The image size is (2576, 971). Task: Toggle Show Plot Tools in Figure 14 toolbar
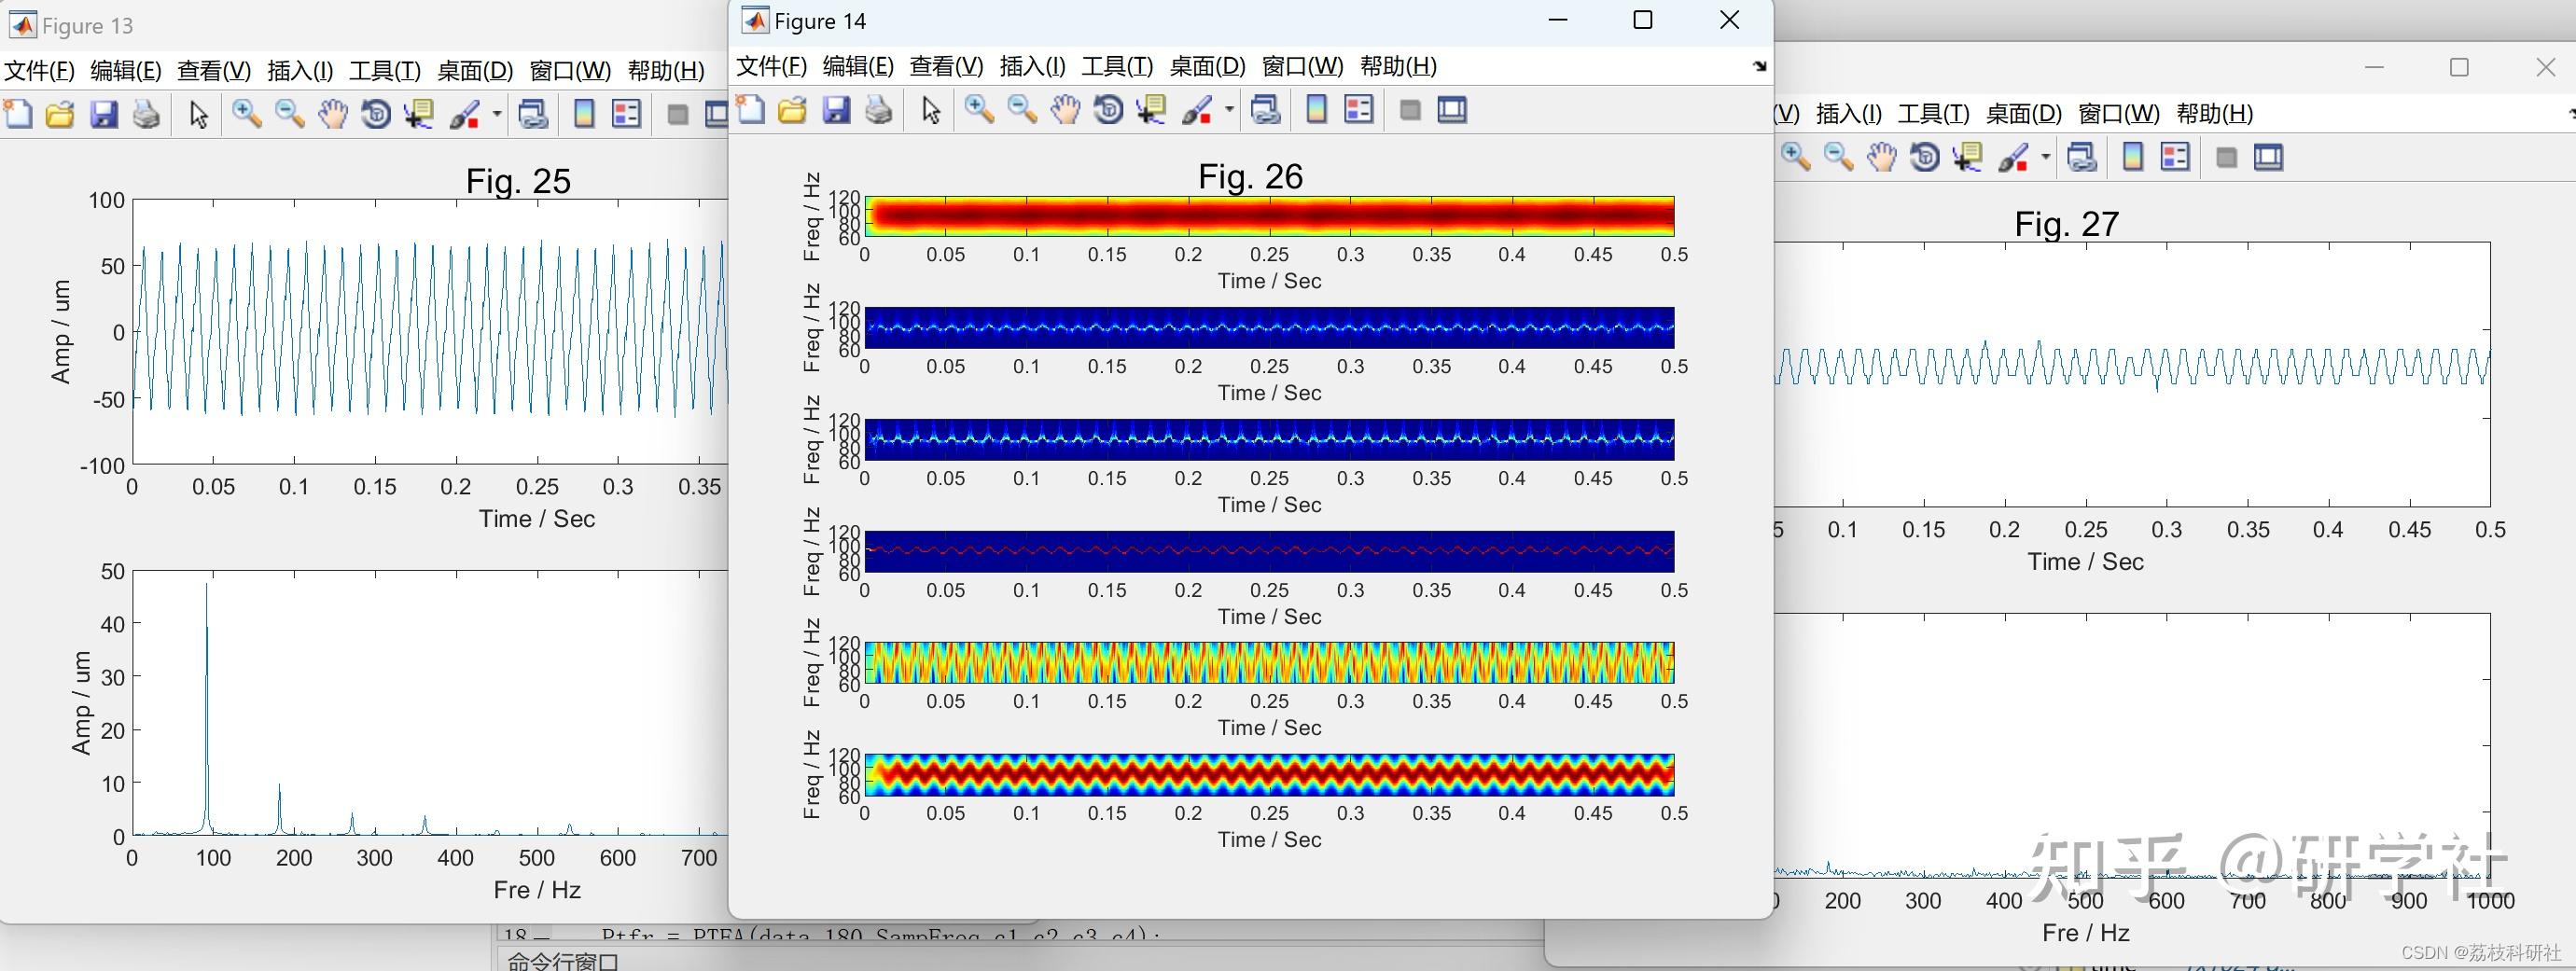pyautogui.click(x=1452, y=110)
